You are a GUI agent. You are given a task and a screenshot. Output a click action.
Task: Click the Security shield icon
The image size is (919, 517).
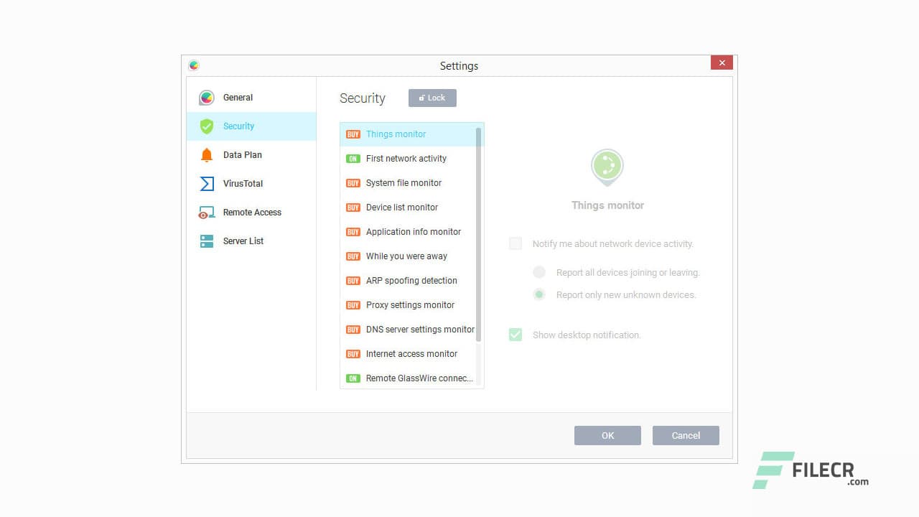click(206, 126)
